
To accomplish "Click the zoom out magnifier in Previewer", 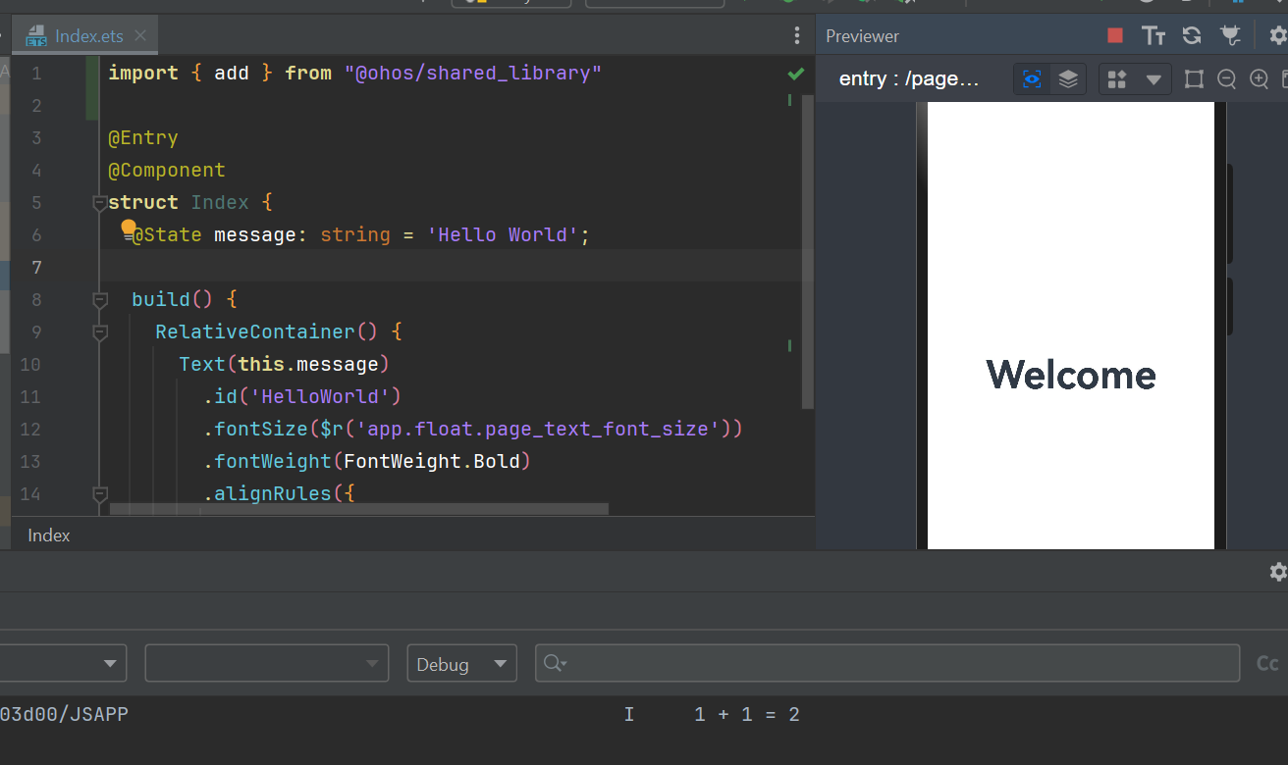I will point(1226,79).
